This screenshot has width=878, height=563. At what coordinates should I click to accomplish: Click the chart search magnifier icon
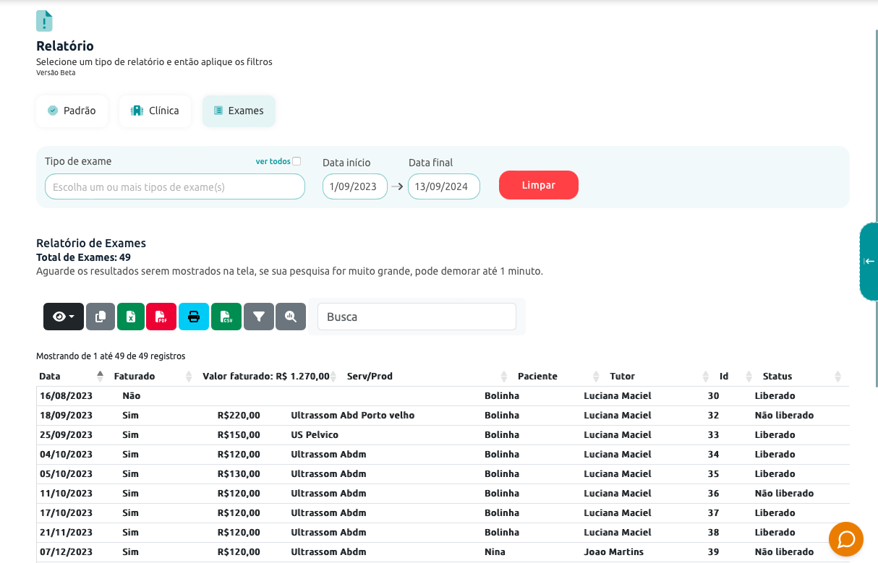click(x=291, y=317)
